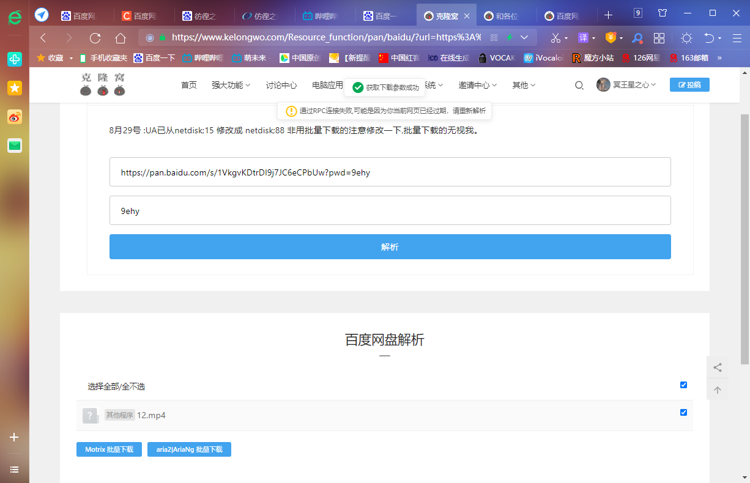
Task: Open the 克隆窝 site logo
Action: click(103, 84)
